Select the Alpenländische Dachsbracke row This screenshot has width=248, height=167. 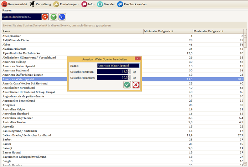(123, 53)
